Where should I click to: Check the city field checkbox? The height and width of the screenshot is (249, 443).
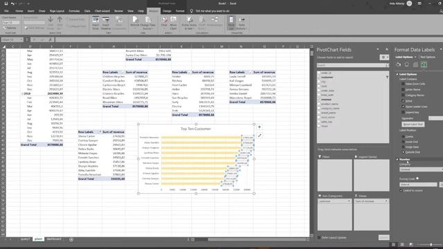[319, 82]
